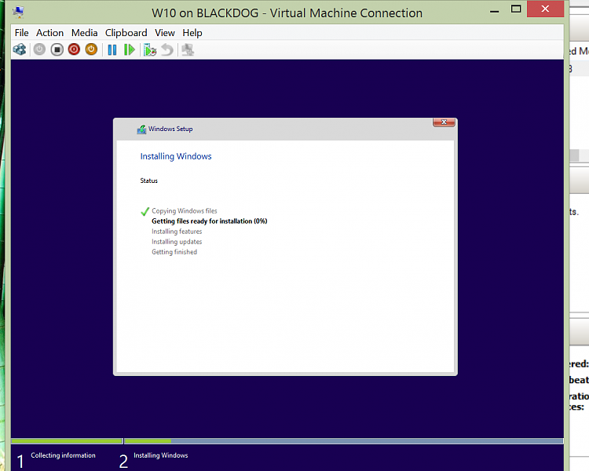Open the View menu

(165, 33)
